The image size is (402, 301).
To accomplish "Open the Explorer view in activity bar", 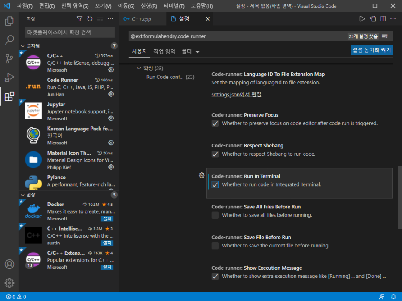I will tap(9, 21).
